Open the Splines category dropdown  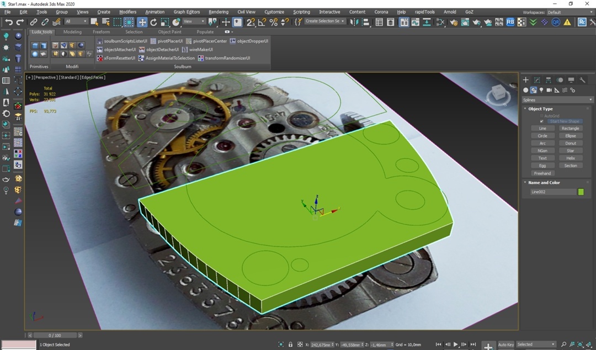pos(557,100)
